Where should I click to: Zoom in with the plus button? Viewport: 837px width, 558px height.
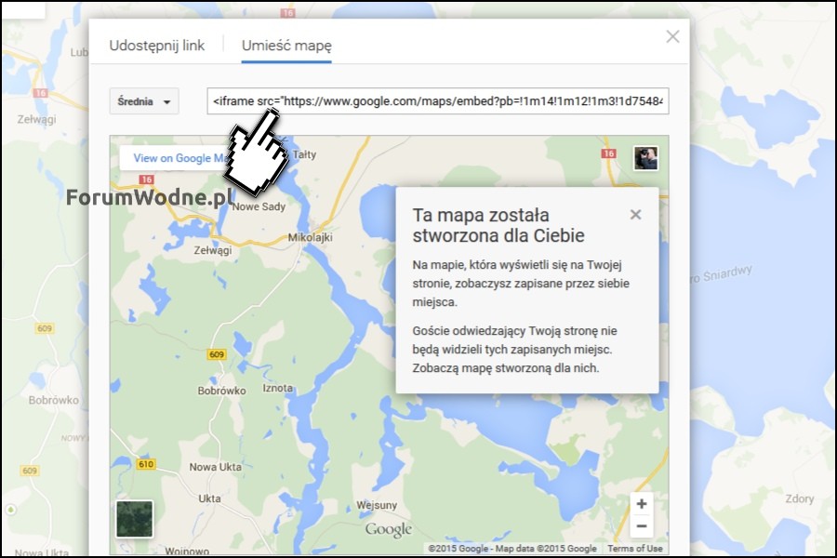pos(642,503)
